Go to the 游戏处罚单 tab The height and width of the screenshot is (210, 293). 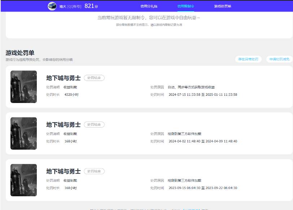pos(223,6)
